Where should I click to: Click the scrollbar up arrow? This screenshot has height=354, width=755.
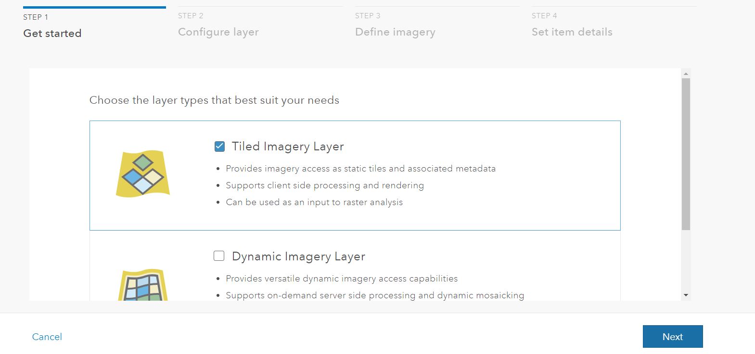(x=684, y=73)
